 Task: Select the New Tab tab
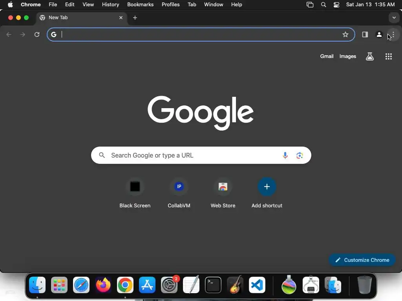coord(81,18)
